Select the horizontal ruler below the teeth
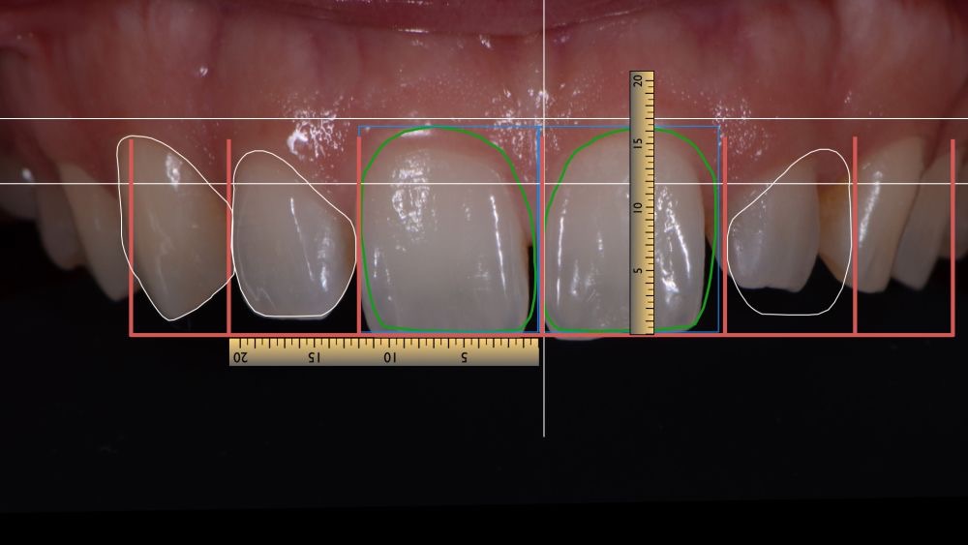 (383, 352)
